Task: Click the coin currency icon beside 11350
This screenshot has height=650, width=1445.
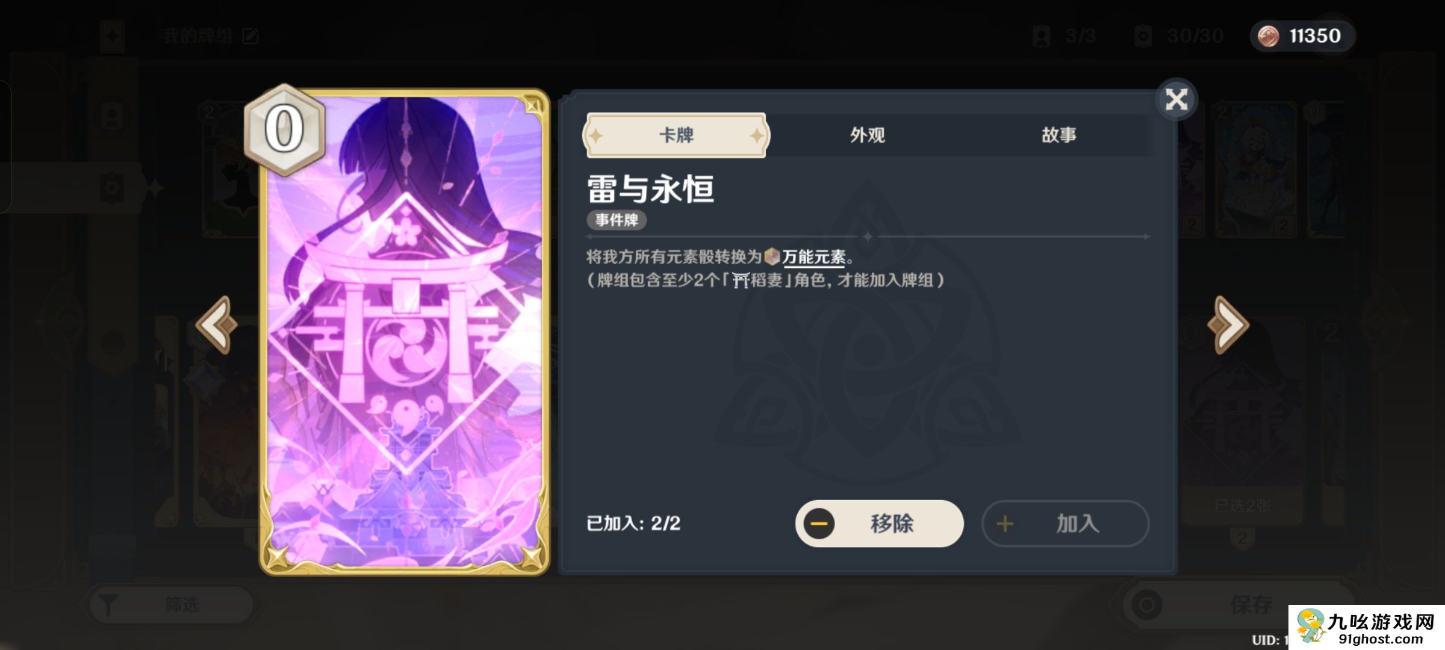Action: point(1268,36)
